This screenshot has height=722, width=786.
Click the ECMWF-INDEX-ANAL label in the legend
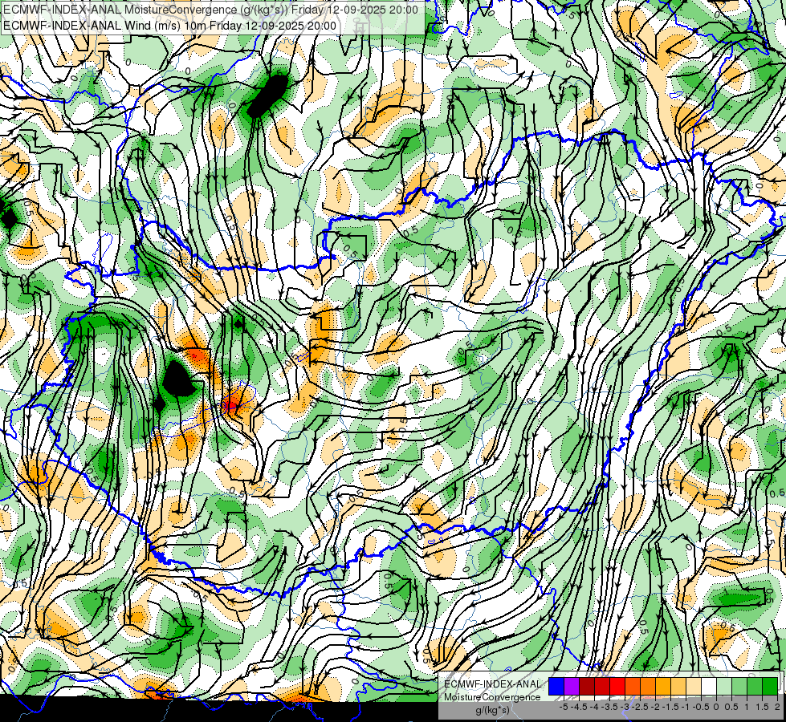493,684
